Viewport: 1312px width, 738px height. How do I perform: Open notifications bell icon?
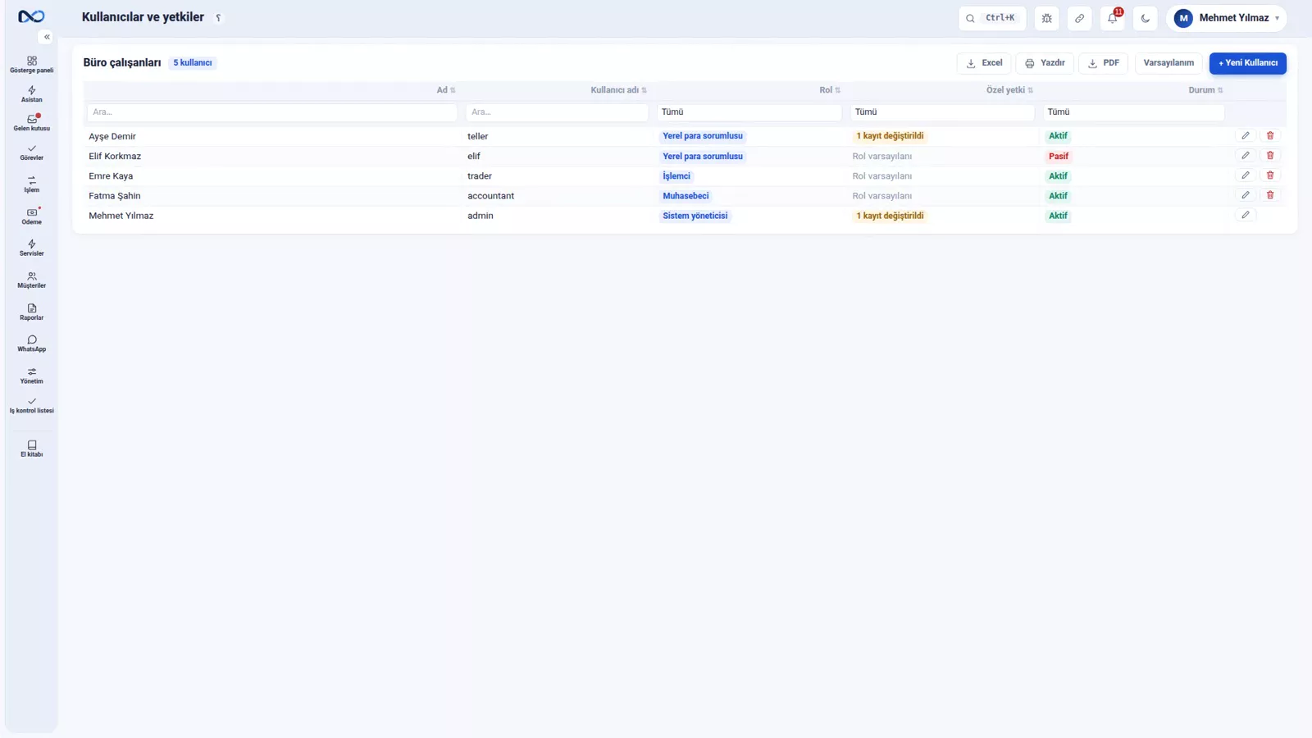coord(1113,18)
